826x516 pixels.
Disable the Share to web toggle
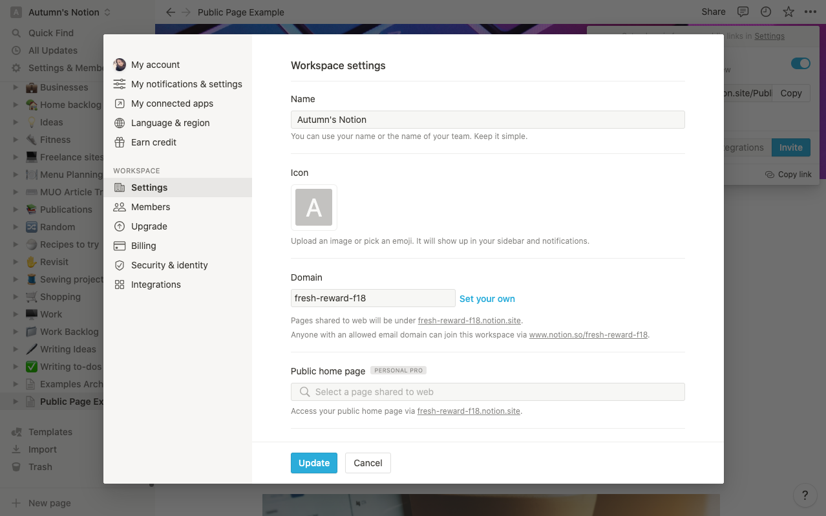point(800,63)
